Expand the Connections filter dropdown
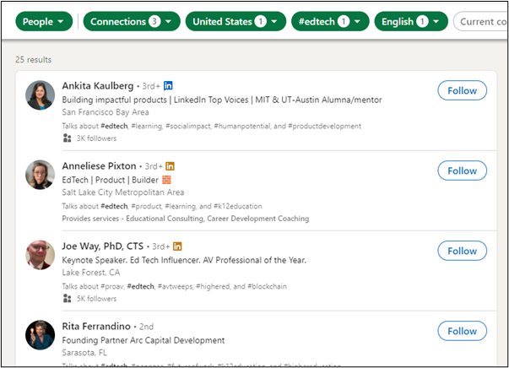Viewport: 509px width, 368px height. [132, 21]
